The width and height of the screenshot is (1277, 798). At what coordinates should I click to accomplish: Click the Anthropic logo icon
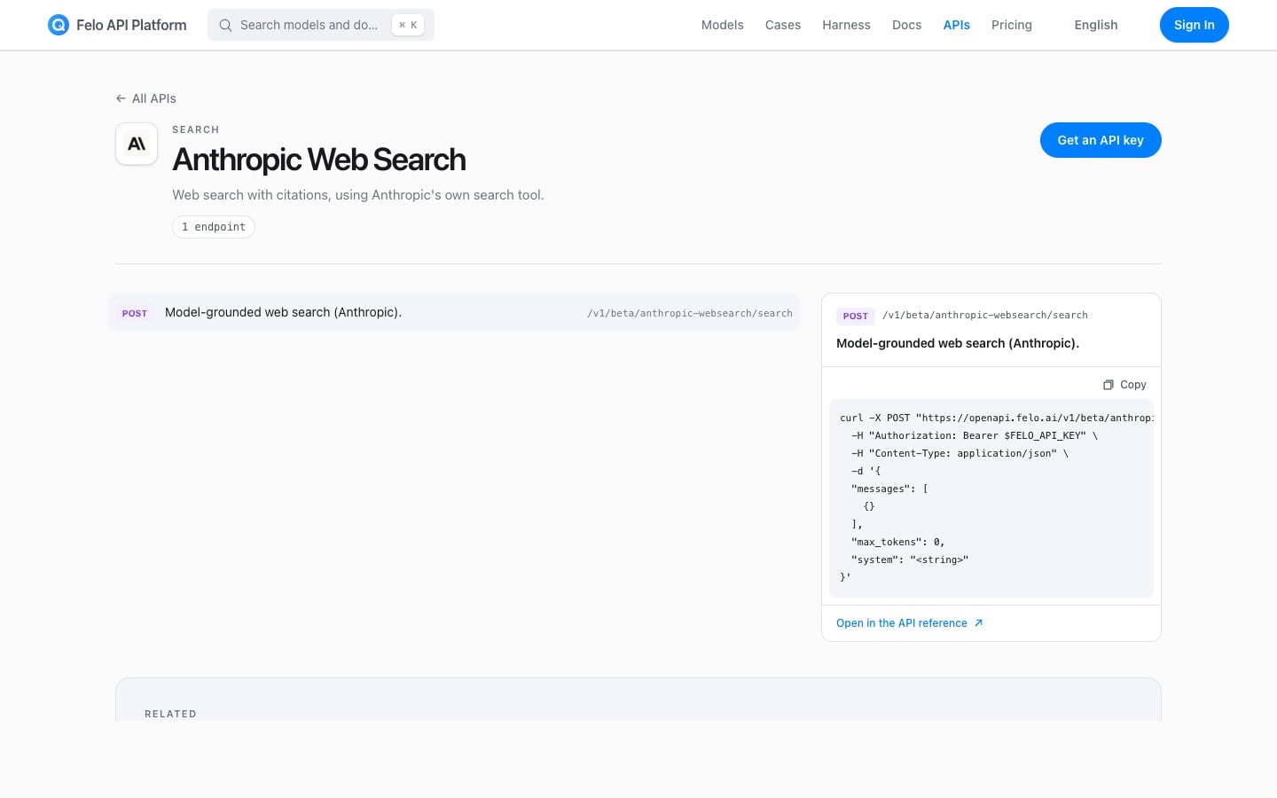point(137,144)
